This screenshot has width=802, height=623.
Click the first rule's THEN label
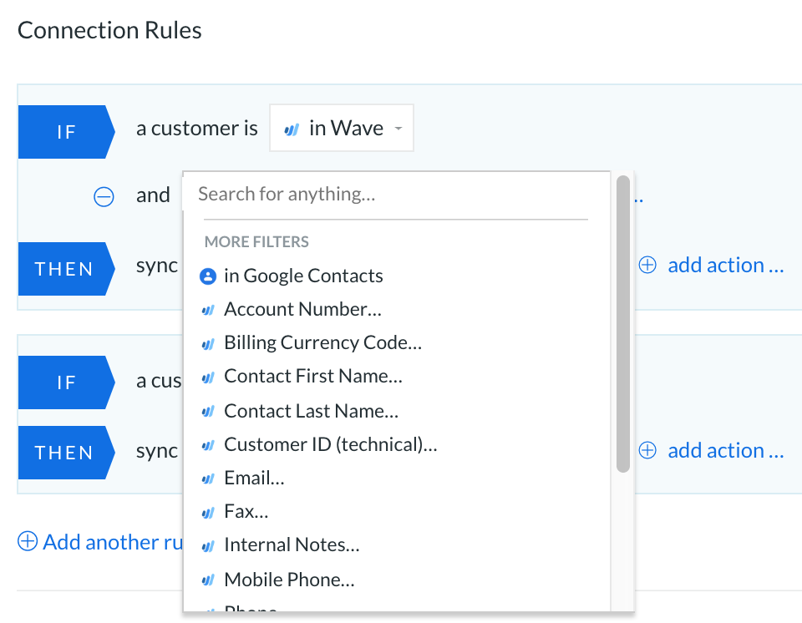(x=67, y=269)
